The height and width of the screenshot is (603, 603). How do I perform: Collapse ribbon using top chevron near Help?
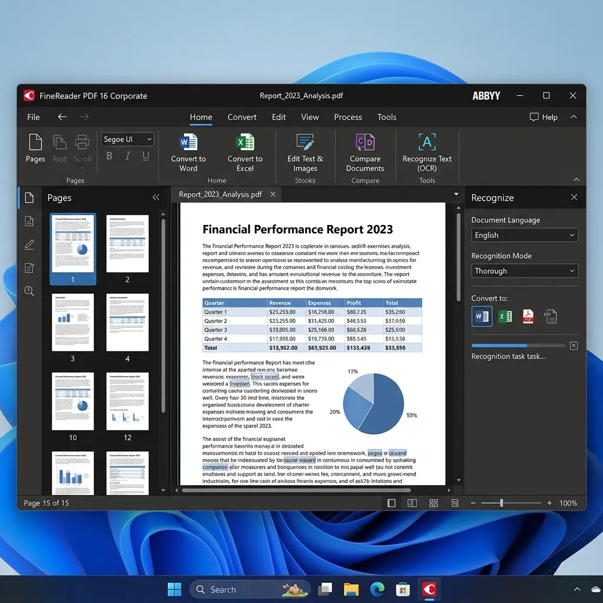(574, 117)
